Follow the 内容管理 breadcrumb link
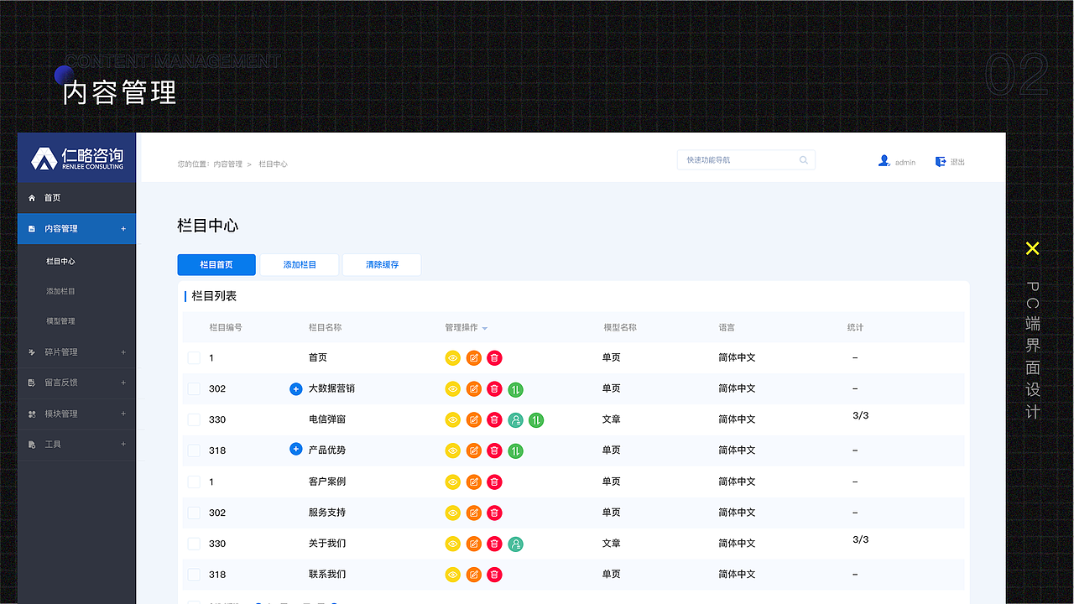Image resolution: width=1074 pixels, height=604 pixels. click(x=227, y=164)
